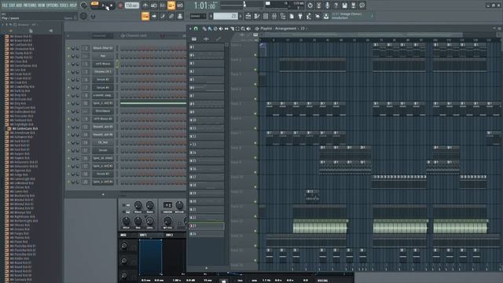This screenshot has width=503, height=283.
Task: Toggle the Playlist magnet snap icon
Action: point(196,28)
